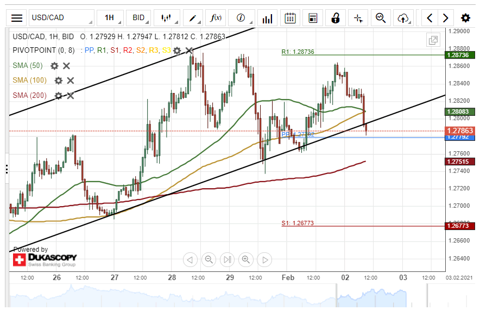Open the info dropdown
The height and width of the screenshot is (310, 480).
click(x=242, y=18)
